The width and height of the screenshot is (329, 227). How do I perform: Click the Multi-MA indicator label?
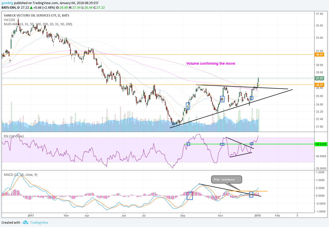pyautogui.click(x=38, y=24)
